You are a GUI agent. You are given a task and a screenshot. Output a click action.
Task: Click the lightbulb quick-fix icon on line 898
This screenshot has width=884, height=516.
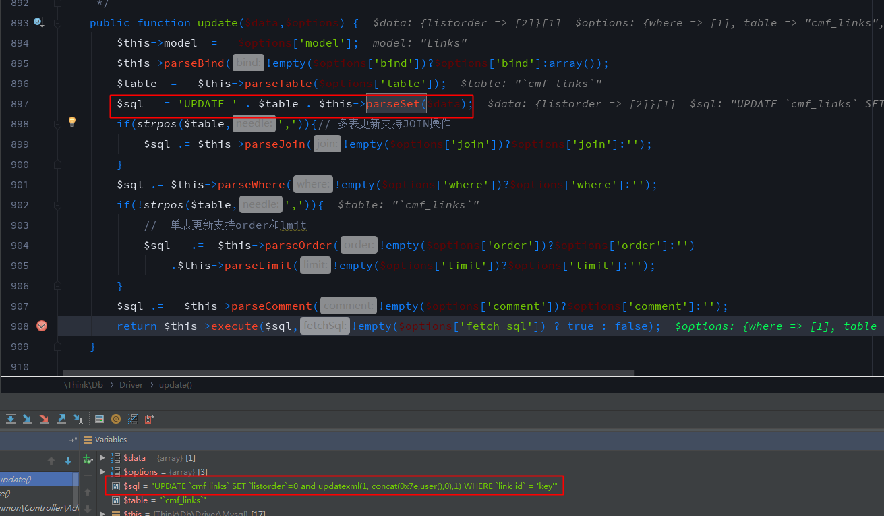coord(72,122)
